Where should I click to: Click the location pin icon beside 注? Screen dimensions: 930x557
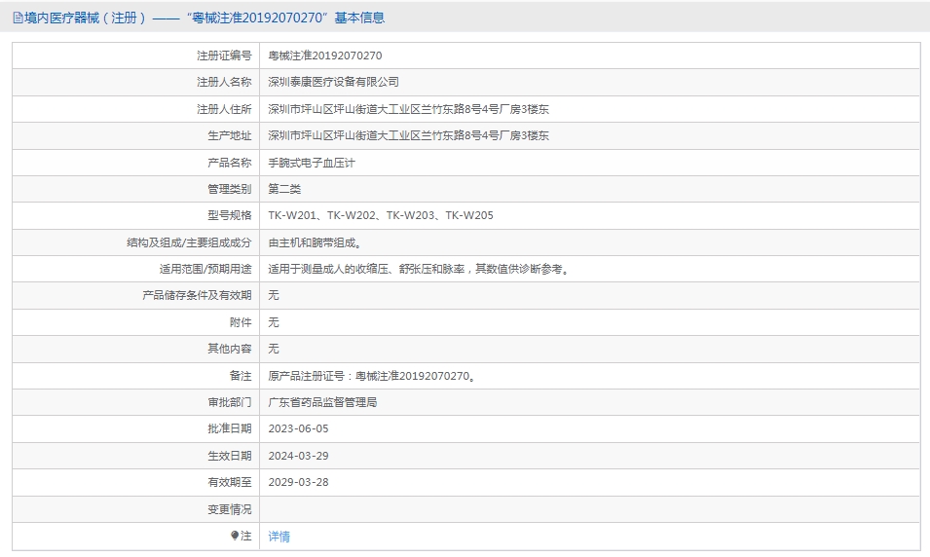(235, 536)
